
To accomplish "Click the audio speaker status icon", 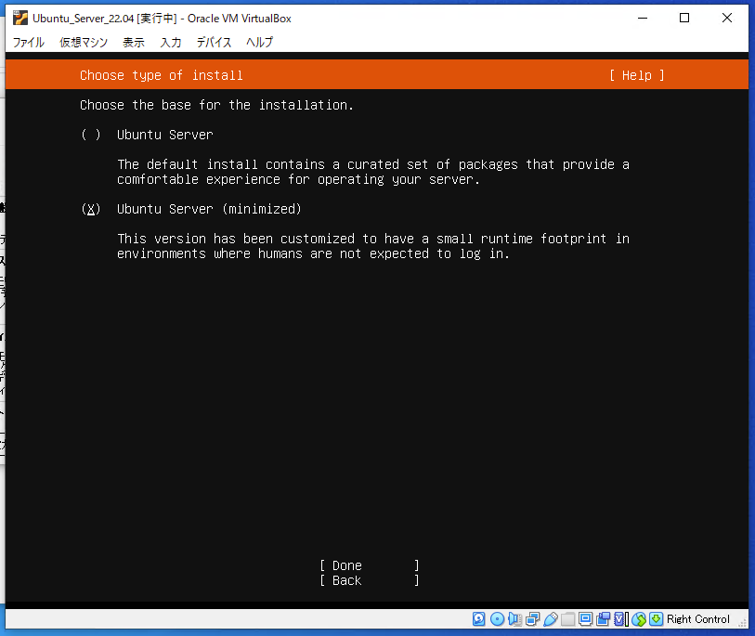I will point(514,619).
